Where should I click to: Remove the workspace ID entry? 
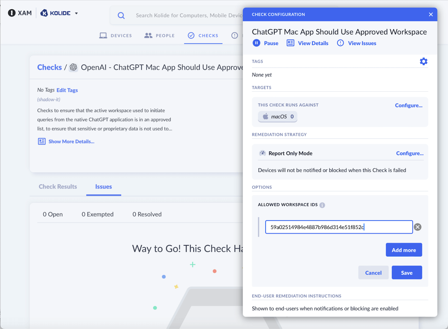click(x=418, y=227)
